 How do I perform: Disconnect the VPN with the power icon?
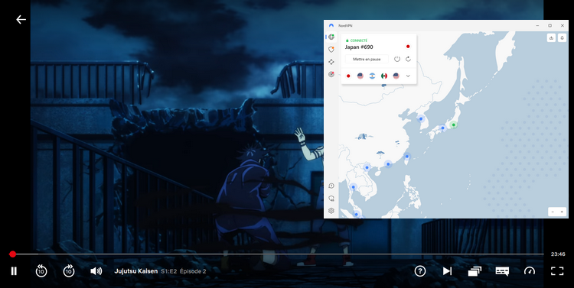pos(396,60)
